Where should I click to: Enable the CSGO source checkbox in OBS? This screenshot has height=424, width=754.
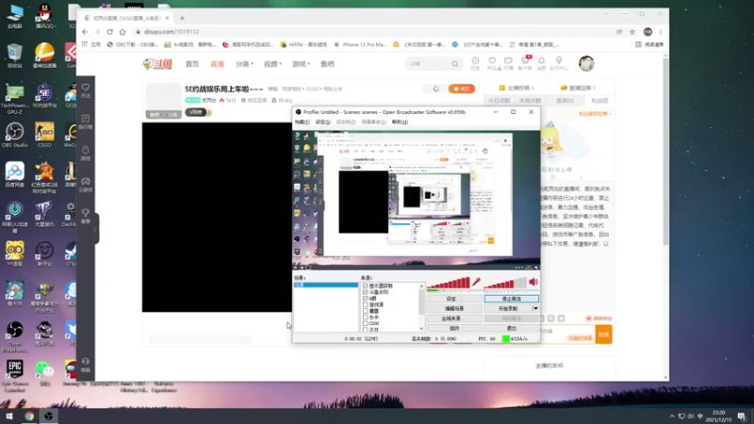click(x=366, y=323)
